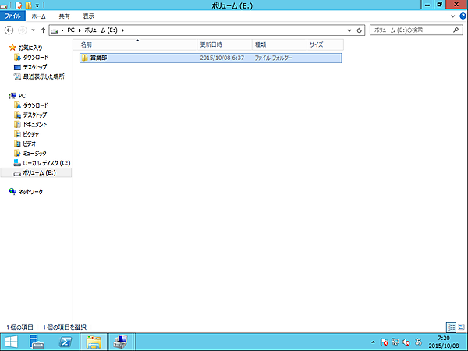Show hidden system tray icons
This screenshot has height=351, width=468.
click(x=373, y=342)
